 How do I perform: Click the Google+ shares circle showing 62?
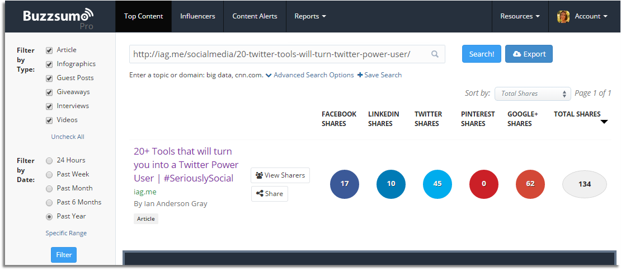[x=530, y=184]
